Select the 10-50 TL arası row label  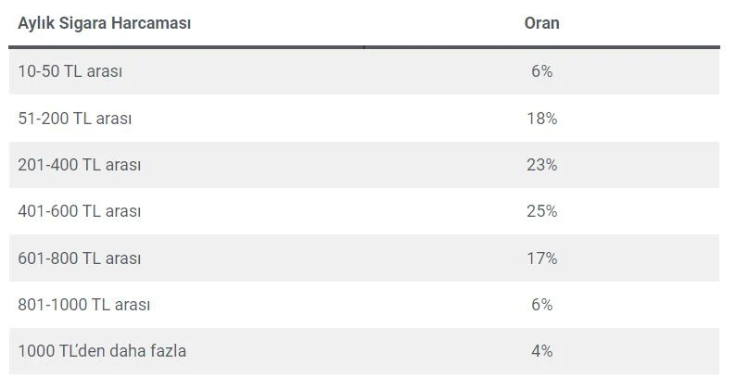tap(70, 71)
